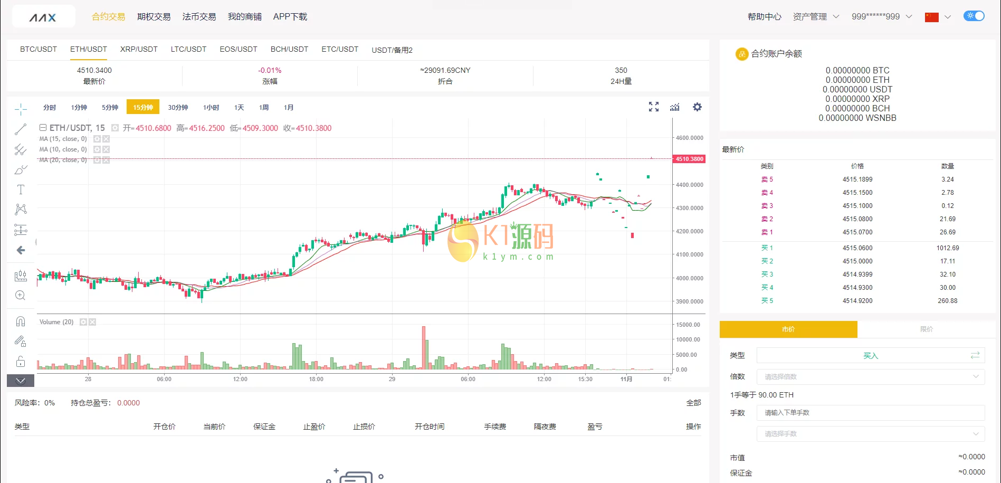Open settings for the Volume (20) indicator
The image size is (1001, 483).
(x=83, y=322)
